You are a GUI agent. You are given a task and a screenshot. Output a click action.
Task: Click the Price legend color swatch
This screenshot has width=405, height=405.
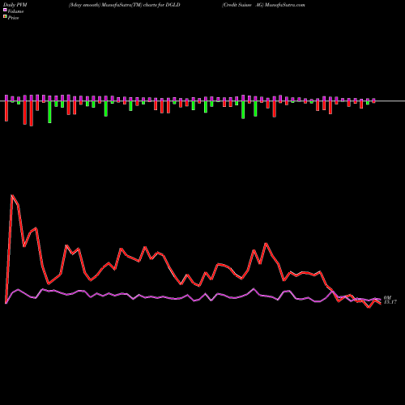tap(5, 17)
